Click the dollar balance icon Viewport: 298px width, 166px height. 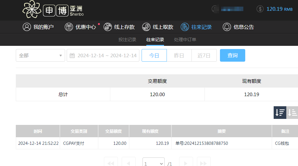260,9
